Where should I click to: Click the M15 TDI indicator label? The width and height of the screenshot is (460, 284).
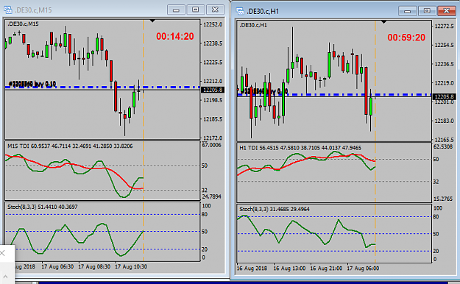point(70,146)
